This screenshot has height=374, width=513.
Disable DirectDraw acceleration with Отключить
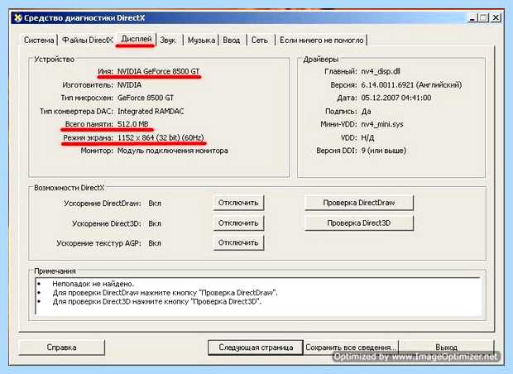(x=238, y=203)
